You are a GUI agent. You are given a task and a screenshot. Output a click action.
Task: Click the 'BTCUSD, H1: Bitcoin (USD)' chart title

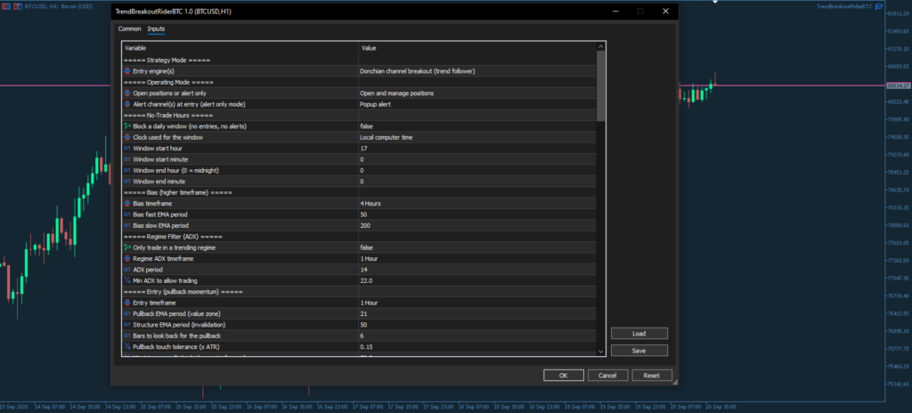tap(58, 6)
